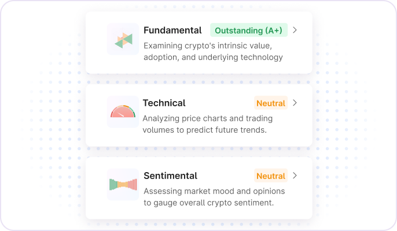Click the Neutral badge beside Technical
The width and height of the screenshot is (397, 231).
click(270, 103)
